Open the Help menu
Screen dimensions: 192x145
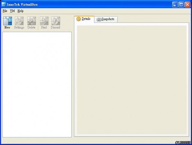[x=20, y=11]
